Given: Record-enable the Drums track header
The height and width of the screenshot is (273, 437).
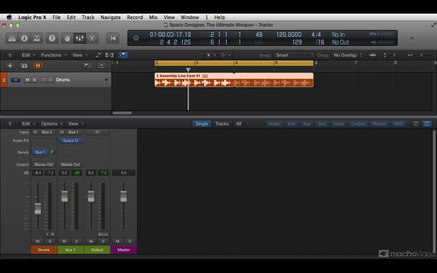Looking at the screenshot, I should coord(43,80).
